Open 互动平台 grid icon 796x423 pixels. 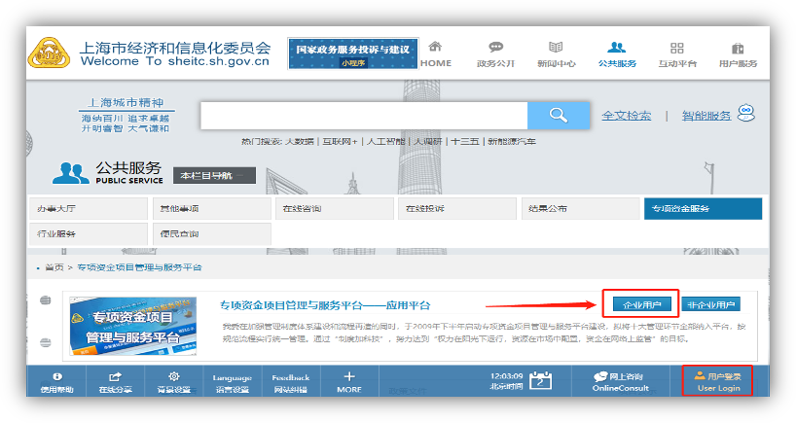(677, 48)
